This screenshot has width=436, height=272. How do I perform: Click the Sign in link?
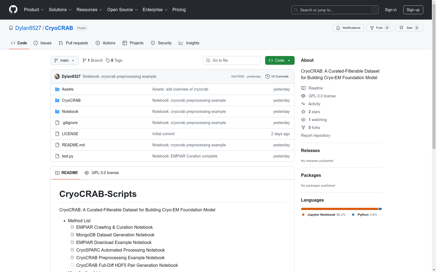(391, 10)
